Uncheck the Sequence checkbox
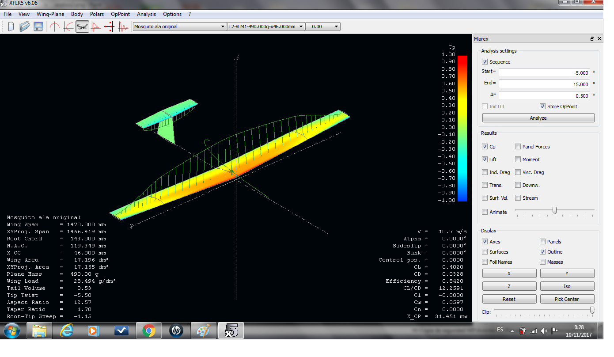The image size is (614, 357). [485, 62]
